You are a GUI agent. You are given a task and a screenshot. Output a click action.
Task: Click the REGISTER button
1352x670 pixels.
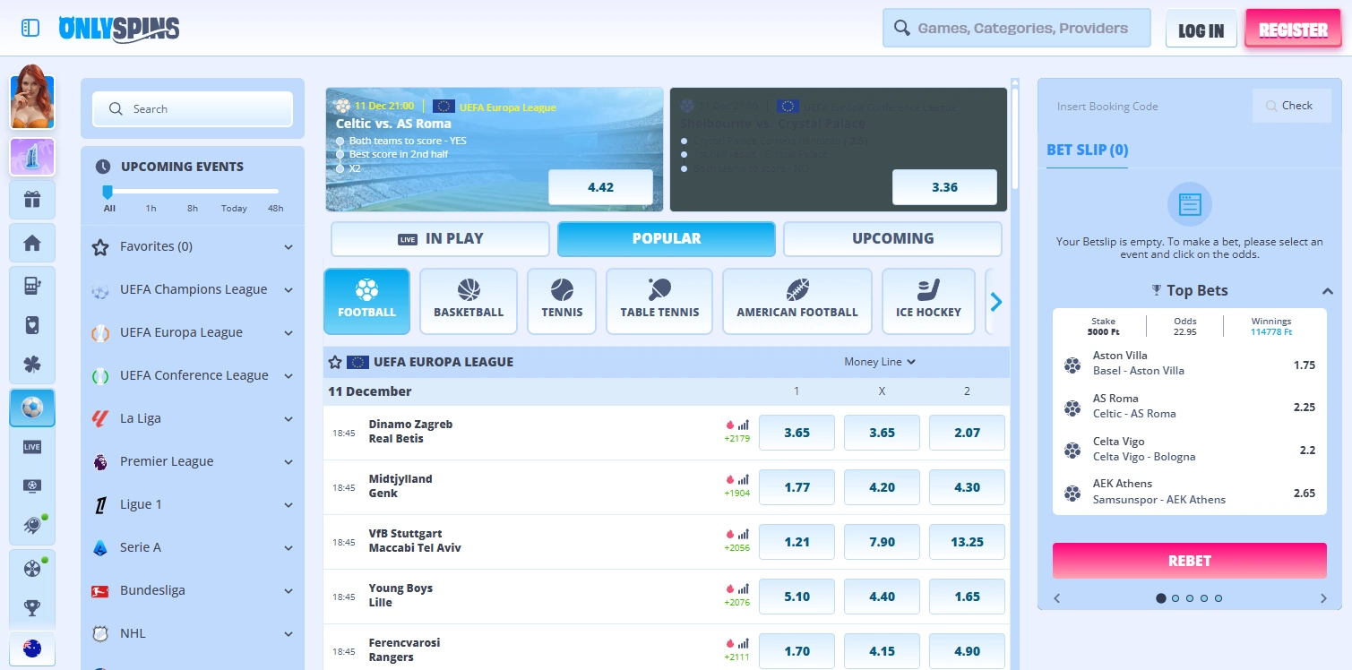pos(1292,28)
